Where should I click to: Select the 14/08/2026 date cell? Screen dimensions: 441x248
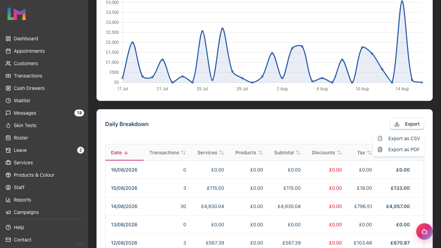click(124, 206)
